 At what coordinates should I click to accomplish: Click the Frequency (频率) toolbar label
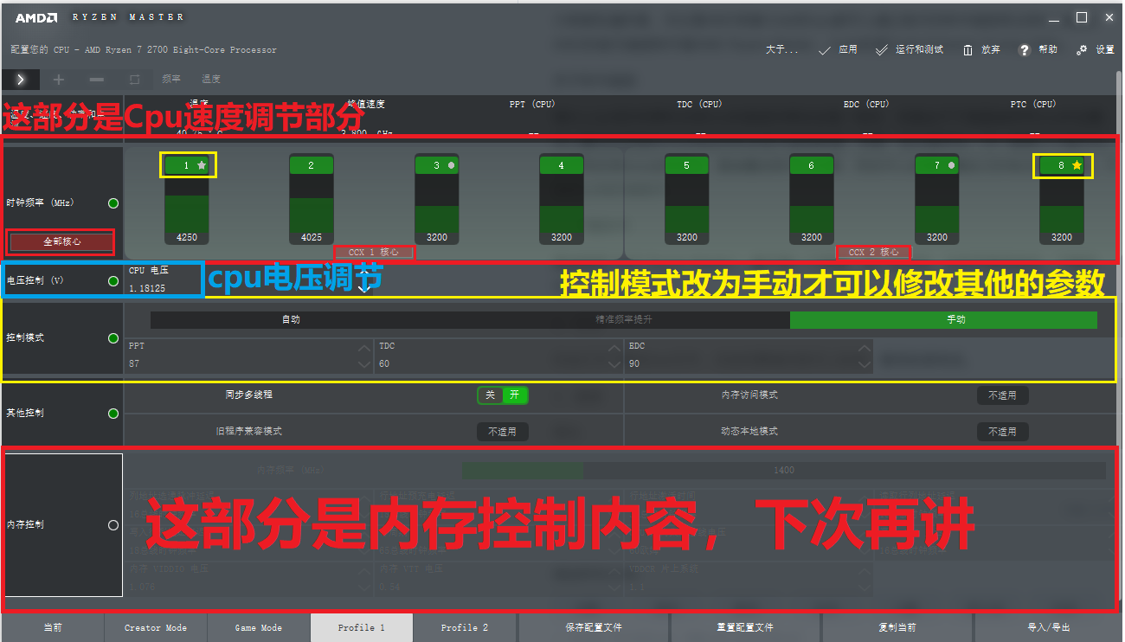(171, 79)
